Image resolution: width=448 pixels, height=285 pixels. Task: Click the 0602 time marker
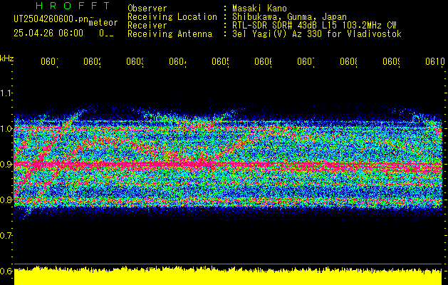pos(92,61)
